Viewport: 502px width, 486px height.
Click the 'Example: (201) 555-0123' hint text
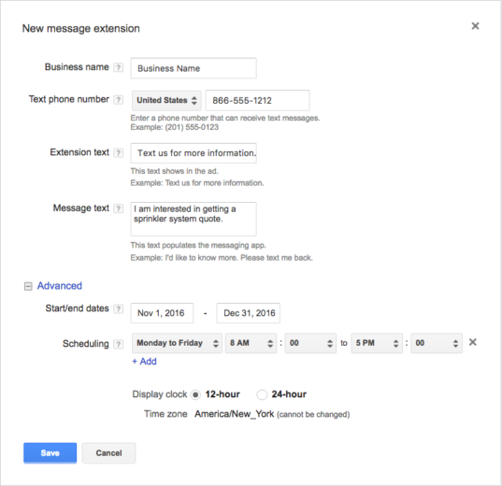[175, 127]
